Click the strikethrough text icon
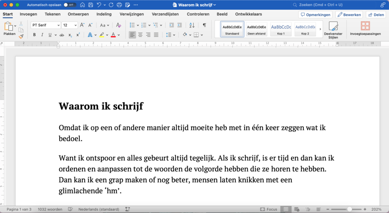The image size is (389, 213). pos(62,35)
